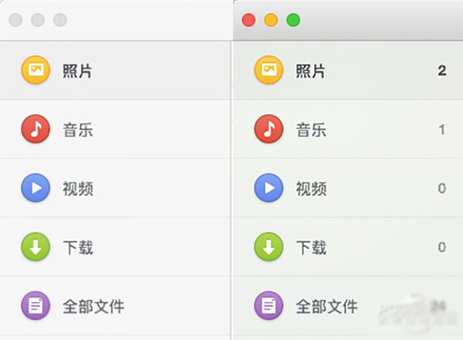
Task: Click the blue Video play icon in left window
Action: pyautogui.click(x=35, y=187)
